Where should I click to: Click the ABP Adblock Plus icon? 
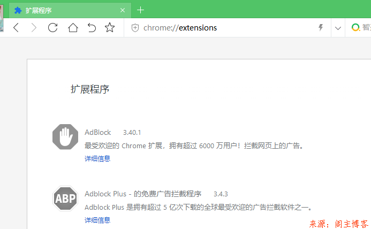pyautogui.click(x=65, y=199)
